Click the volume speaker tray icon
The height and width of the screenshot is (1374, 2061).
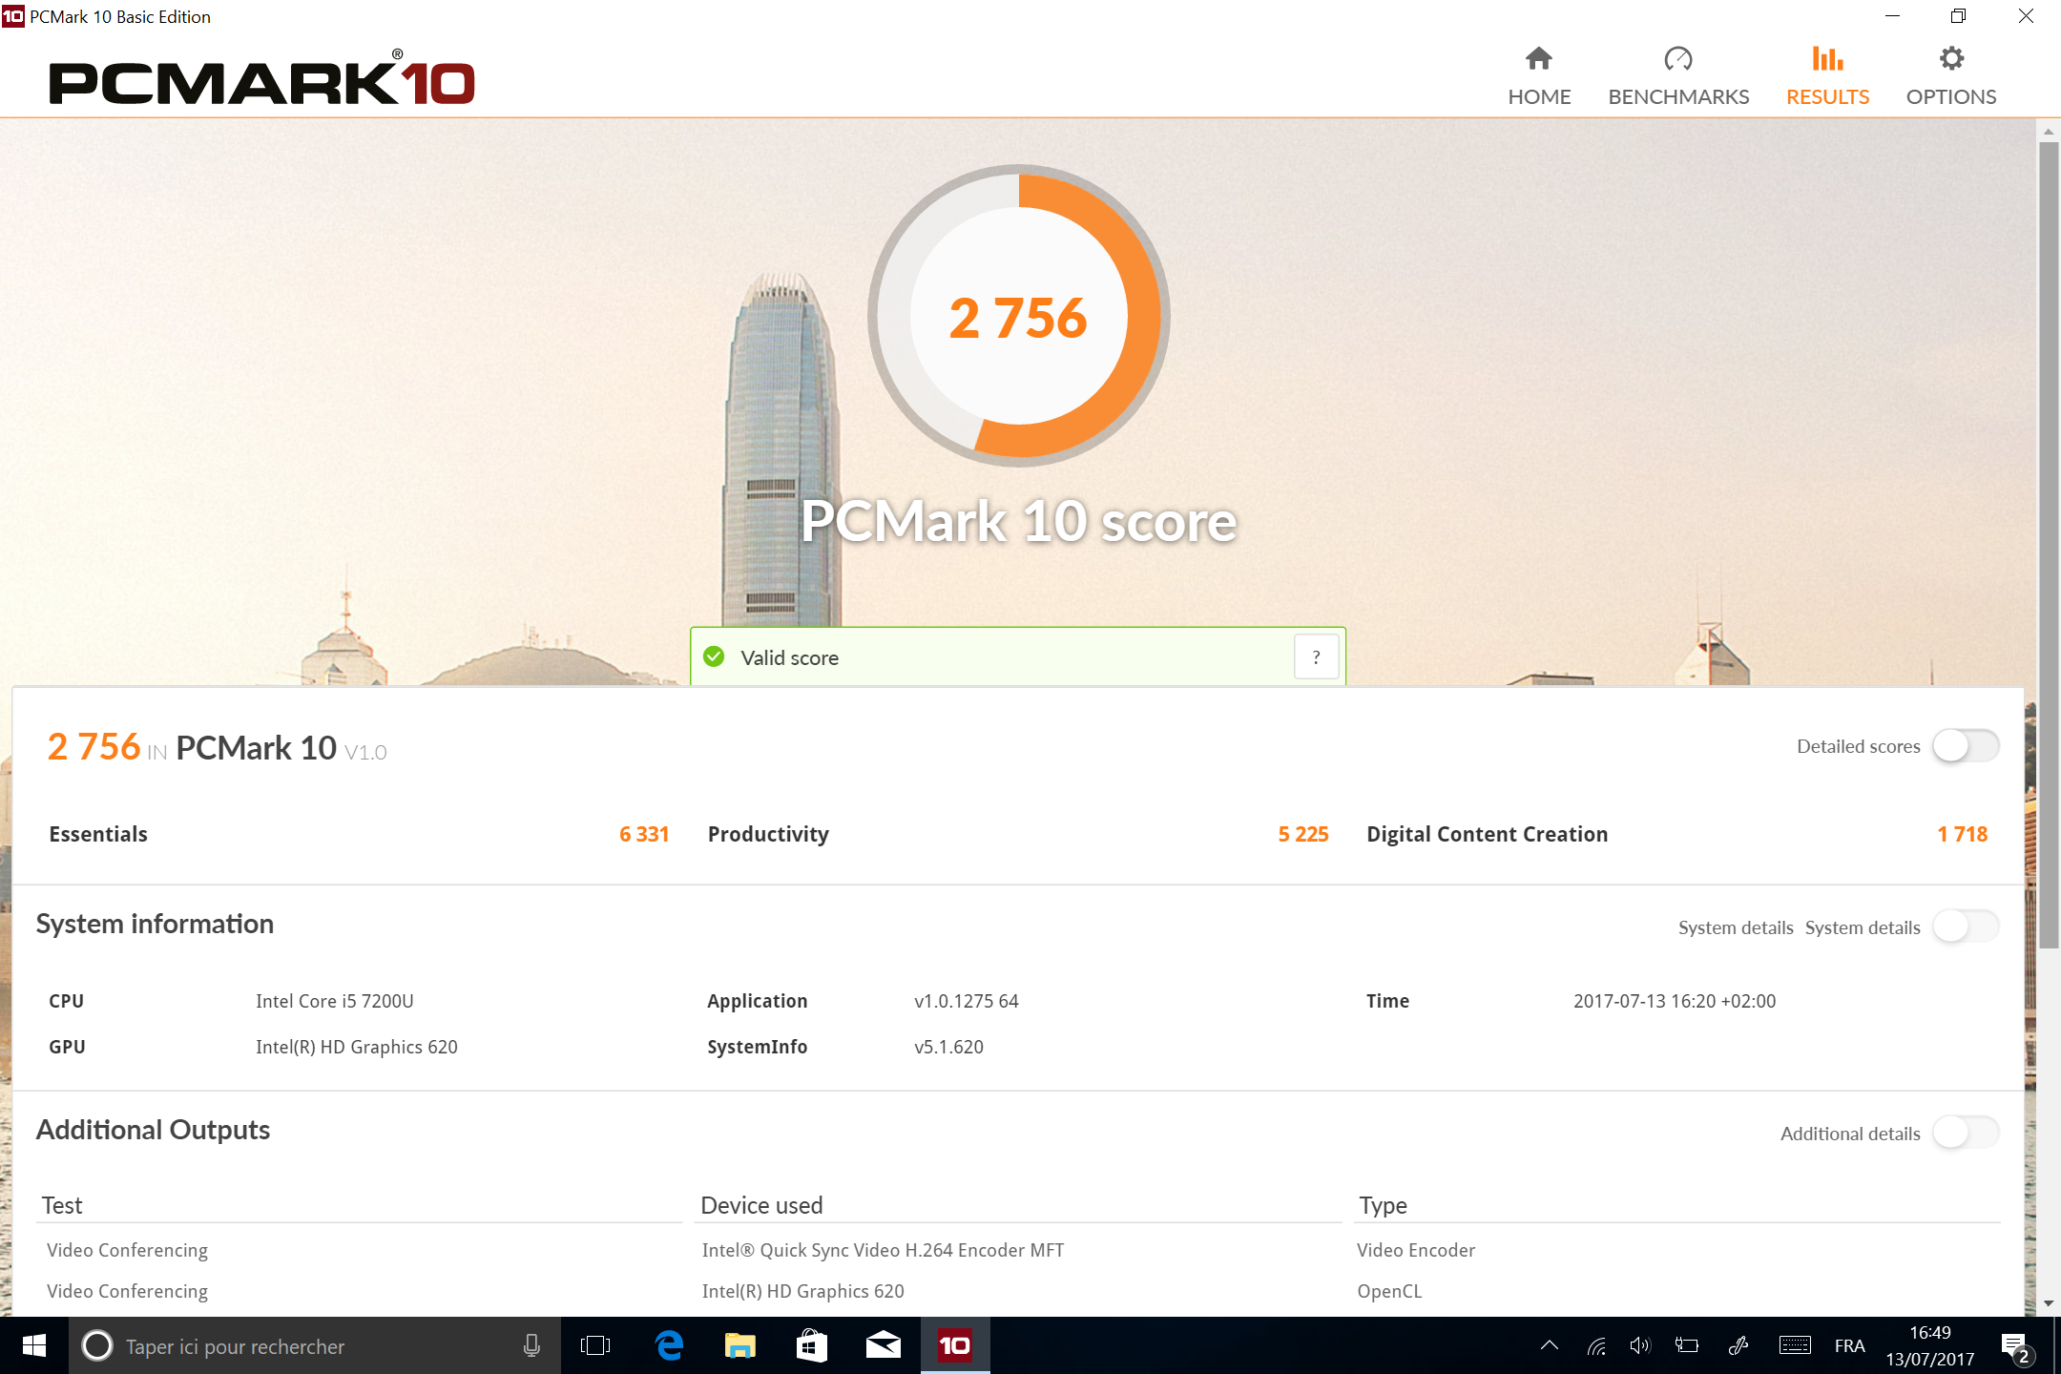(1640, 1345)
